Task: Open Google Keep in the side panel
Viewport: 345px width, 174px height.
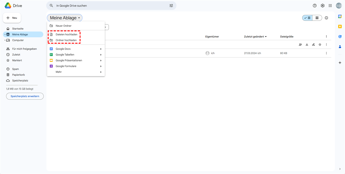Action: click(340, 26)
